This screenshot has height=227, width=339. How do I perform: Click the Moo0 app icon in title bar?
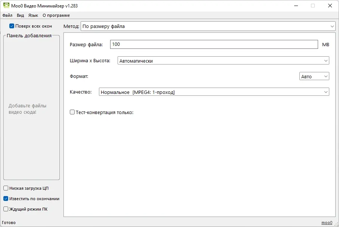[6, 6]
